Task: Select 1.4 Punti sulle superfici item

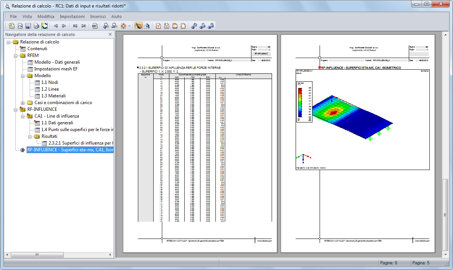Action: click(x=77, y=130)
